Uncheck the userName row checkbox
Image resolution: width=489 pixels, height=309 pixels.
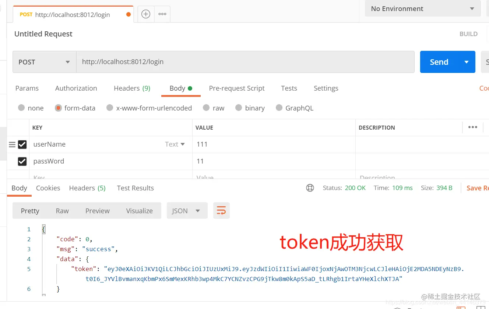pyautogui.click(x=22, y=144)
